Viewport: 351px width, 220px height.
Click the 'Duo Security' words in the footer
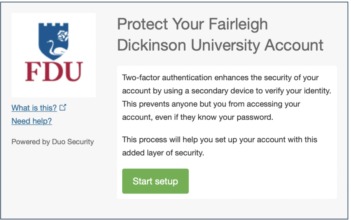pyautogui.click(x=73, y=142)
